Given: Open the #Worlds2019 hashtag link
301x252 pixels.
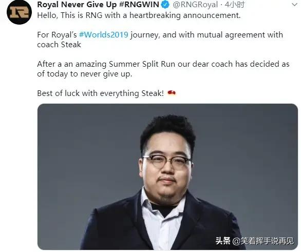Looking at the screenshot, I should [x=103, y=35].
